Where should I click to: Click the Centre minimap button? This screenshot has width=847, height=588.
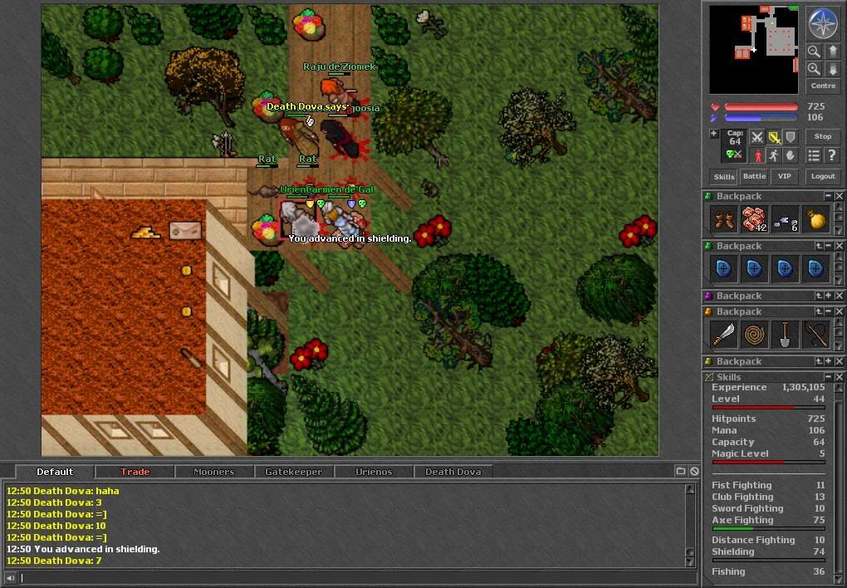(823, 86)
